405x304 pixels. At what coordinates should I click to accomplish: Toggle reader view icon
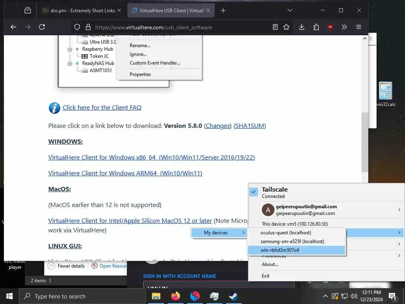point(275,27)
